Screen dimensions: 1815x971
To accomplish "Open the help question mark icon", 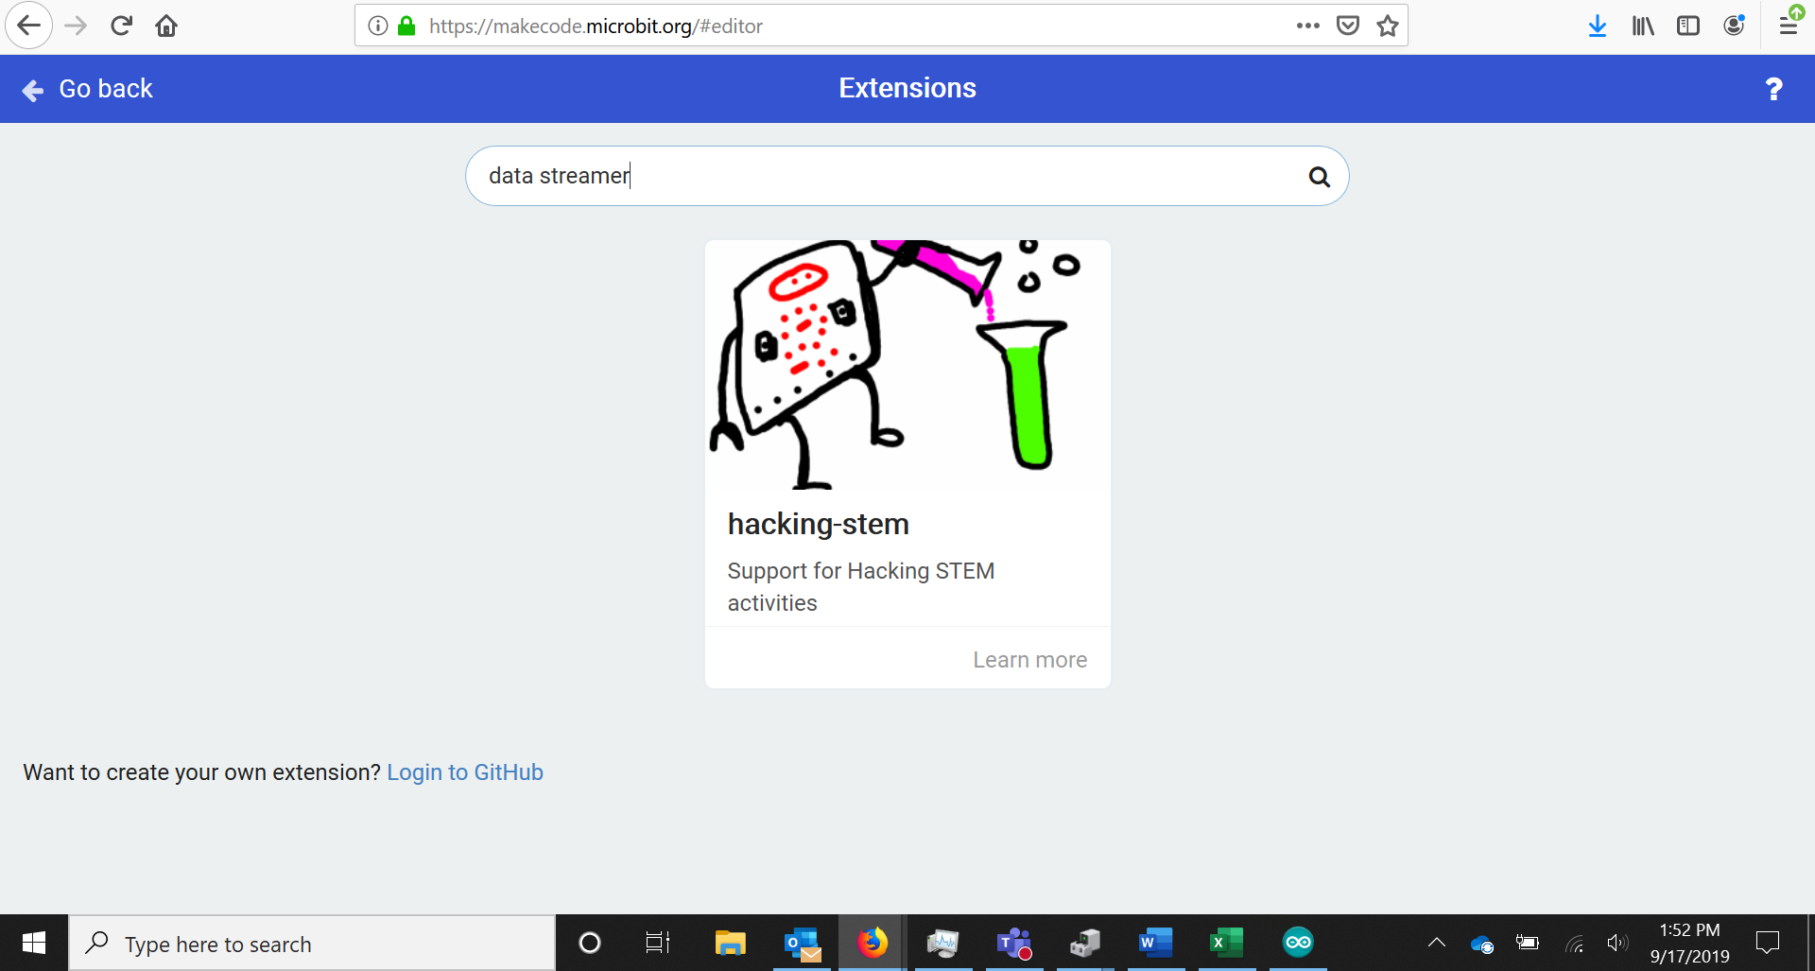I will [1773, 89].
